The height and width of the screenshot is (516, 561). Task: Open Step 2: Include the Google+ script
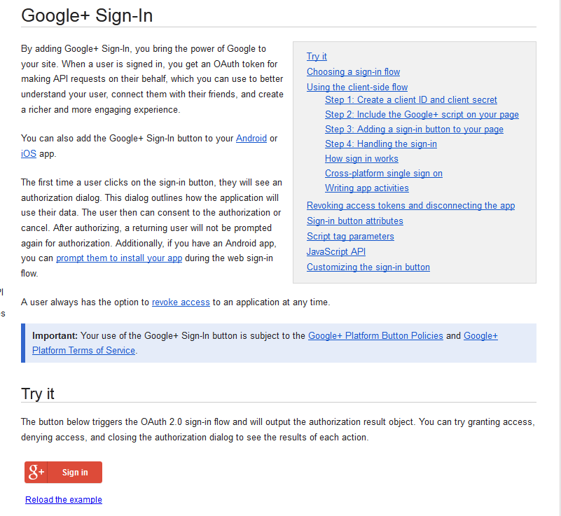coord(422,114)
